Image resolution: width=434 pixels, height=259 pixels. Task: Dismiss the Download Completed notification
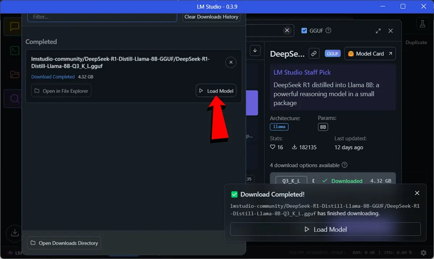[x=417, y=193]
